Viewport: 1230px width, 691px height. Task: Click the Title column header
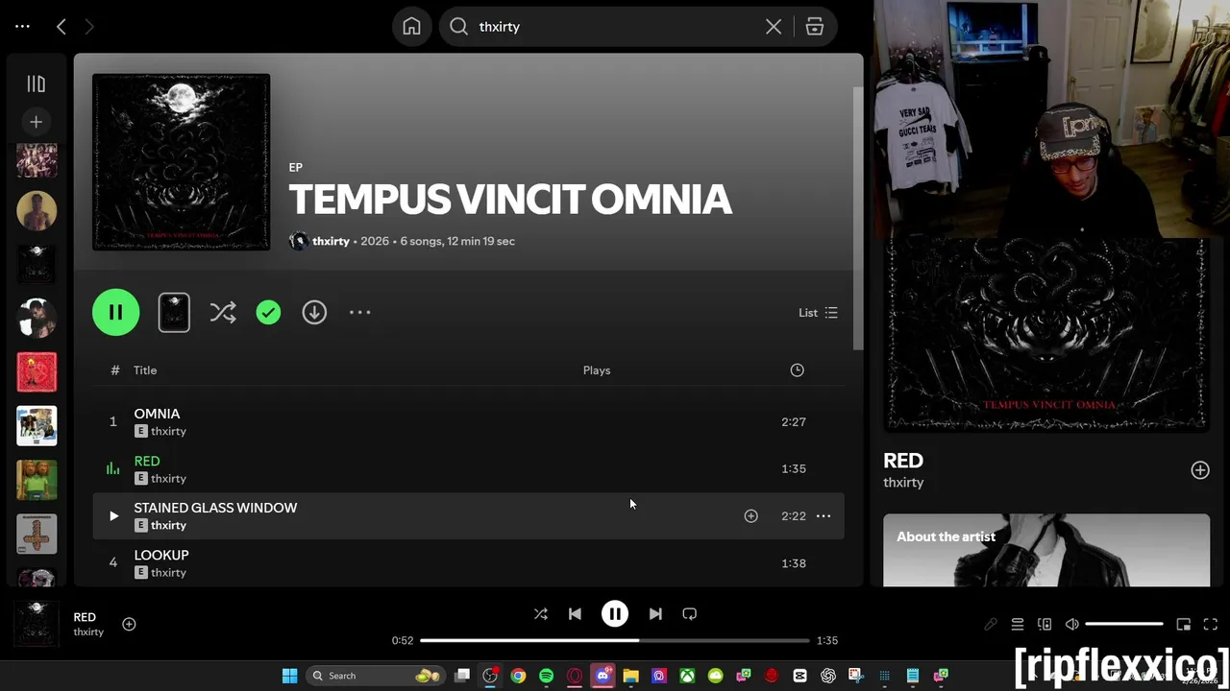[145, 370]
